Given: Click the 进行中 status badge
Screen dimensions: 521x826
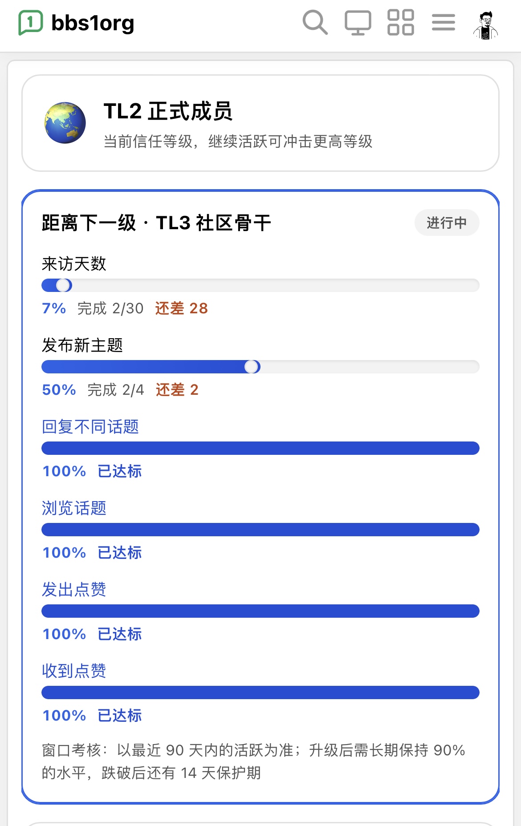Looking at the screenshot, I should point(447,223).
